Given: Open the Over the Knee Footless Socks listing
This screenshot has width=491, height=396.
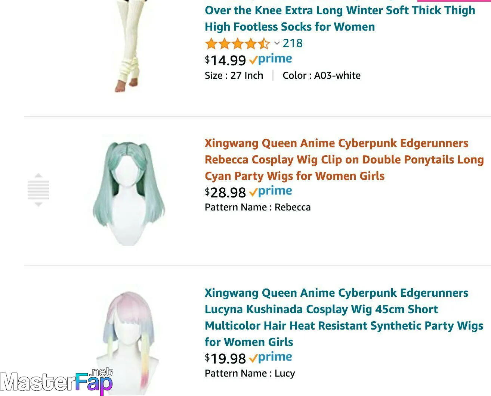Looking at the screenshot, I should click(340, 18).
